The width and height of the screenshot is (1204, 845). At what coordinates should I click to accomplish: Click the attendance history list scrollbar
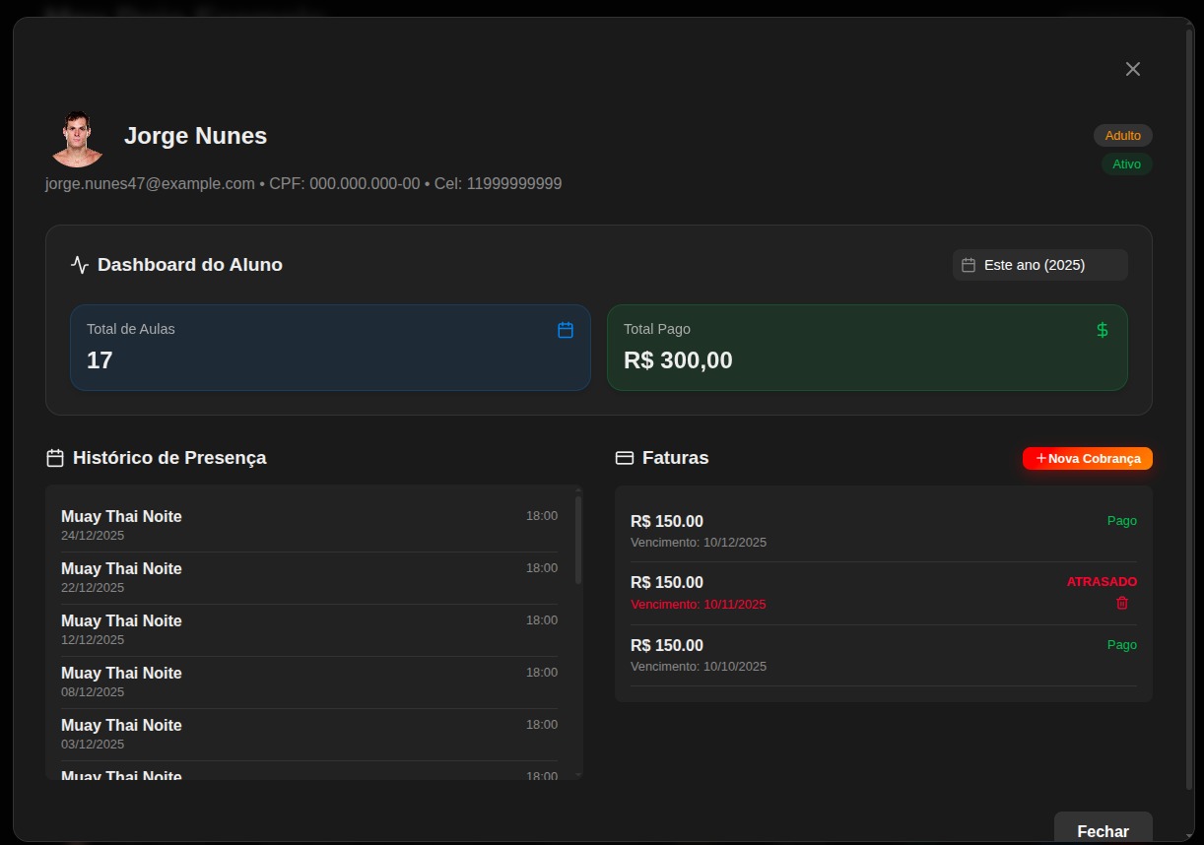click(578, 542)
